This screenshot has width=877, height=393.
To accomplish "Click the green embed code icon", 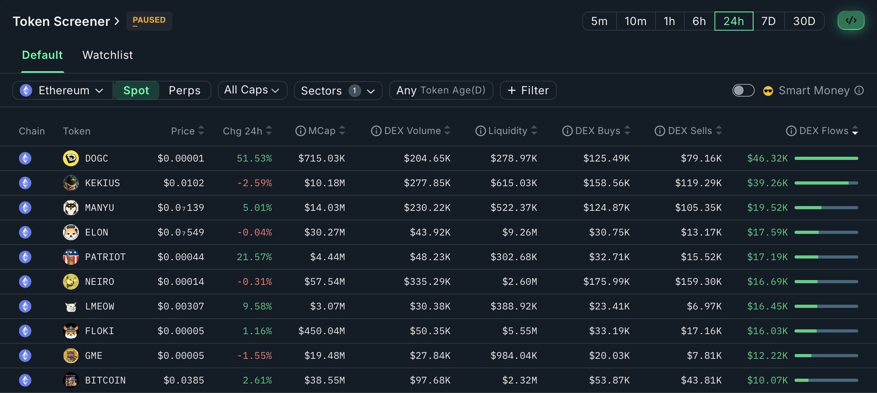I will [850, 21].
